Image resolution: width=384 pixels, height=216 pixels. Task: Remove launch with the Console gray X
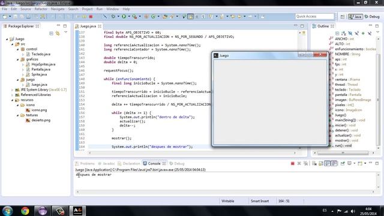(x=299, y=163)
